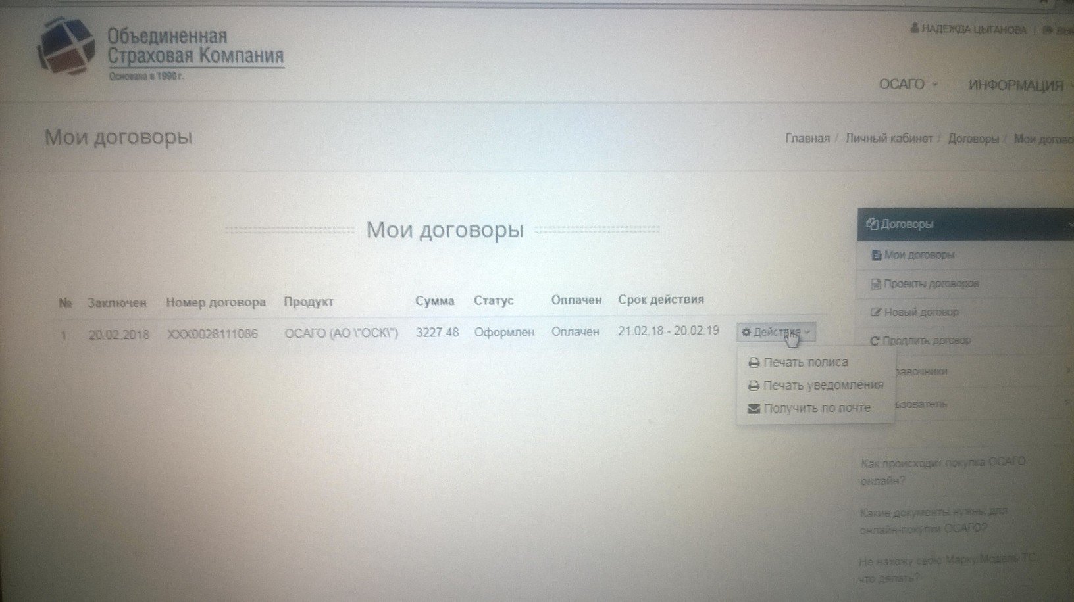Viewport: 1074px width, 602px height.
Task: Click the Номер договора column header
Action: pyautogui.click(x=216, y=302)
